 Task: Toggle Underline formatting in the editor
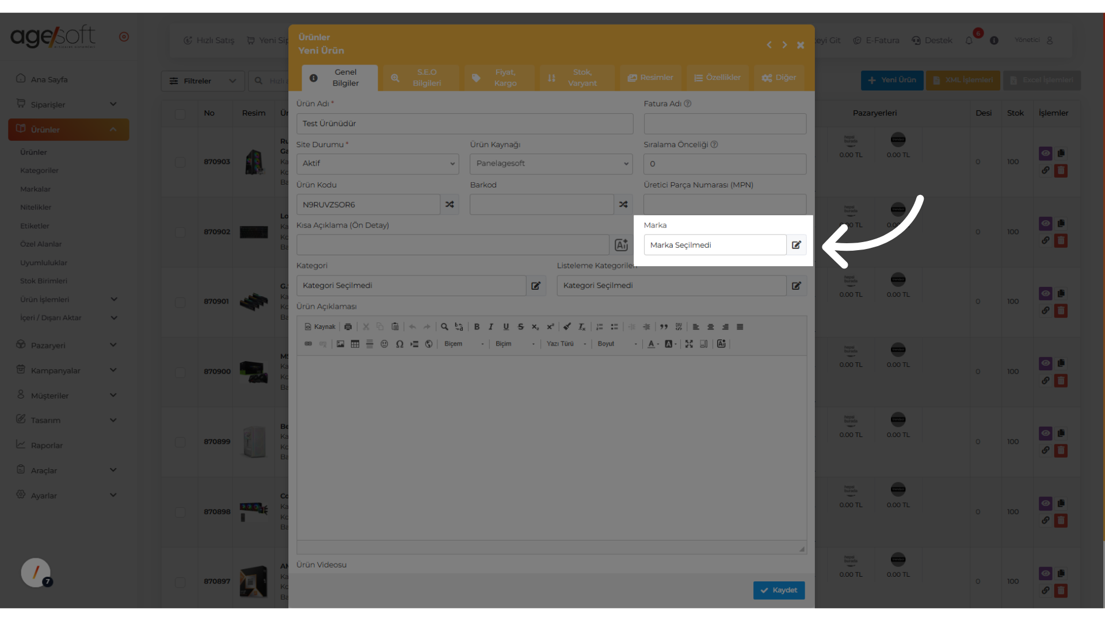pos(506,327)
